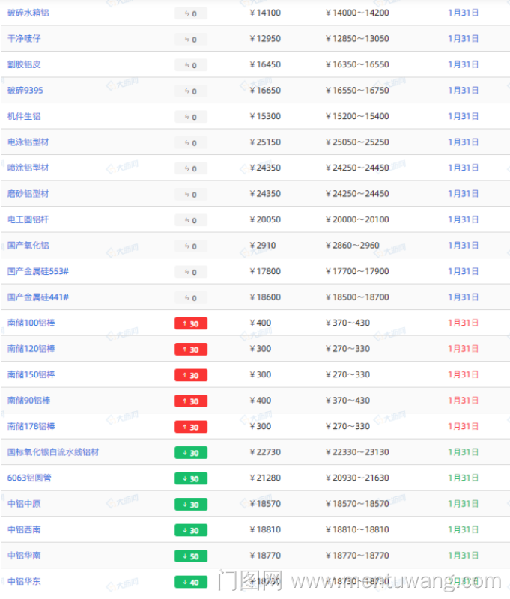The height and width of the screenshot is (599, 510).
Task: Click the green down-30 badge for 中铝中原
Action: tap(191, 505)
